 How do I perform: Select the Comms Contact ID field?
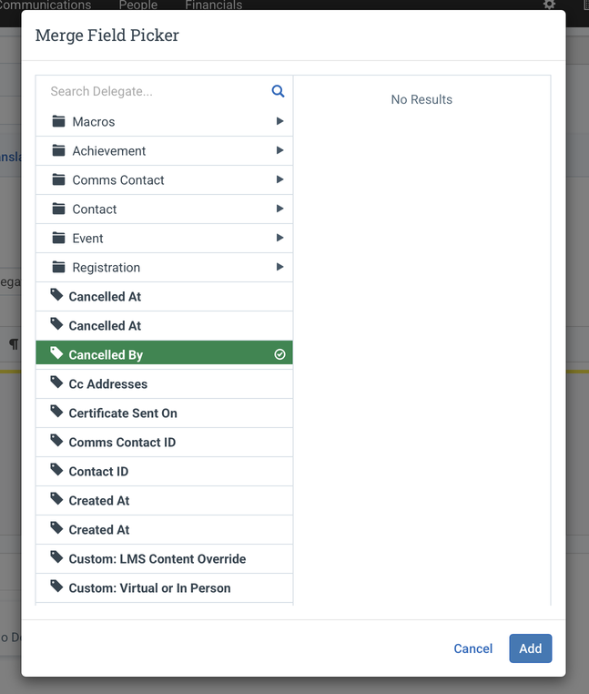[x=164, y=442]
